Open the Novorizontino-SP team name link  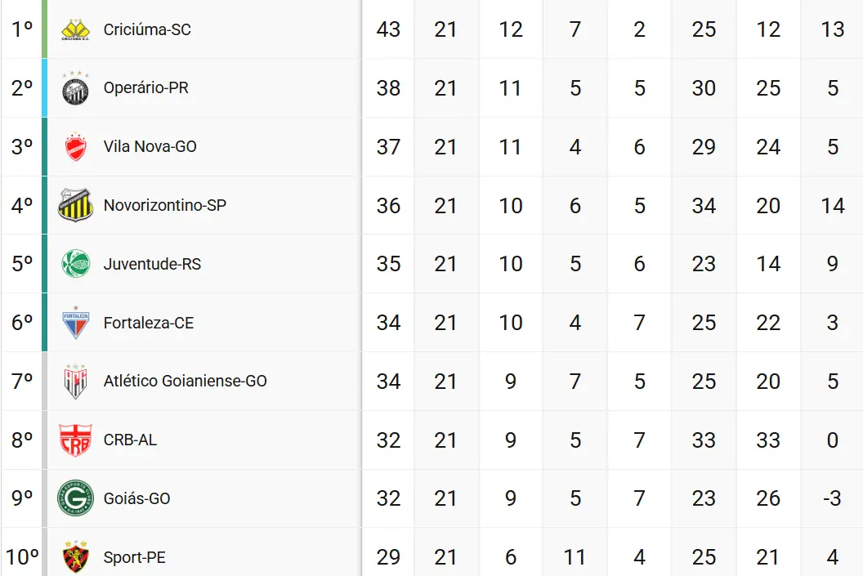coord(164,205)
